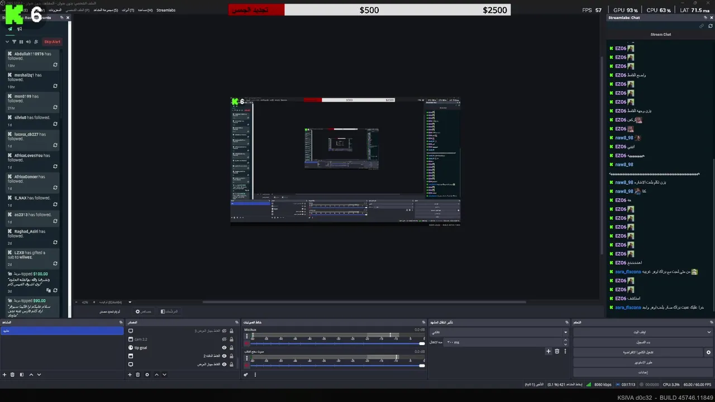Click the Skip Alert button
The height and width of the screenshot is (402, 715).
coord(52,42)
